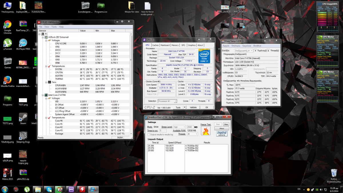Switch to the SPD tab in CPU-Z
Screen dimensions: 343x193
point(183,45)
